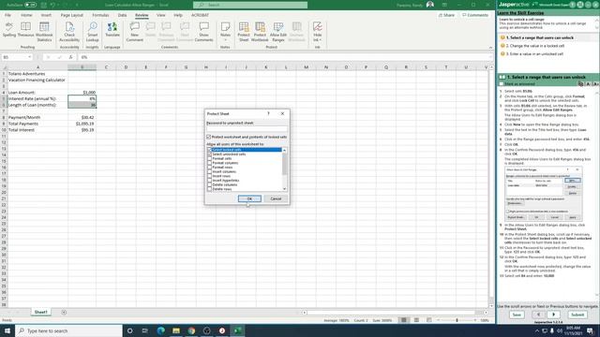The image size is (600, 337).
Task: Open Excel from the Windows taskbar
Action: point(237,330)
